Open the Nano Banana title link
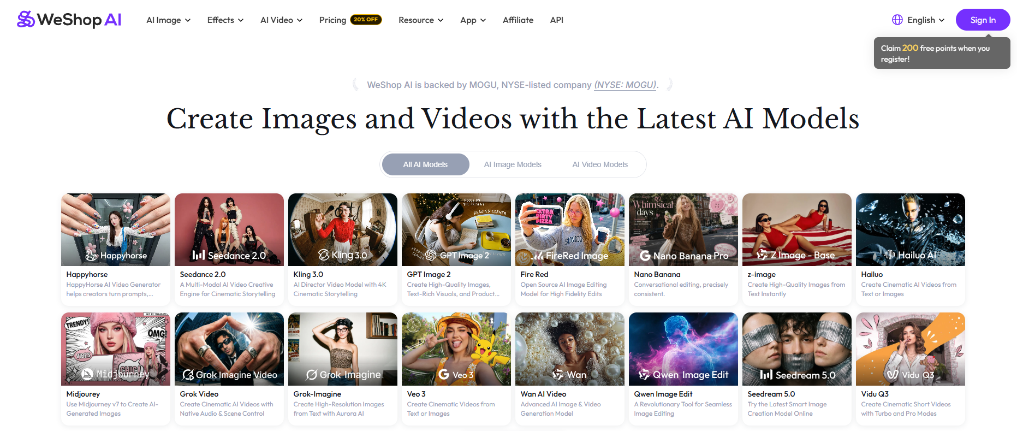The height and width of the screenshot is (431, 1017). coord(657,274)
